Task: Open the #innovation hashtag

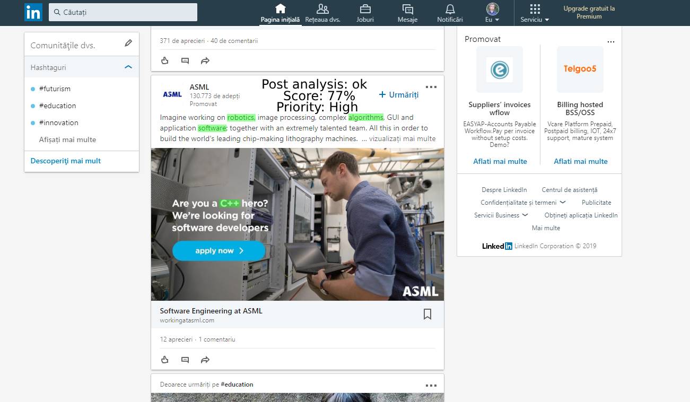Action: click(x=58, y=123)
